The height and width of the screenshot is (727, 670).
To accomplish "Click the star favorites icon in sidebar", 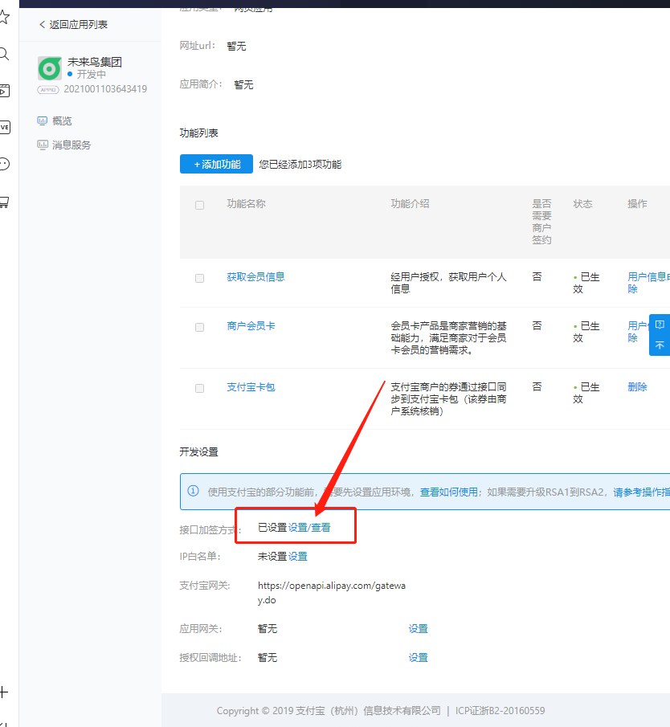I will pos(4,18).
